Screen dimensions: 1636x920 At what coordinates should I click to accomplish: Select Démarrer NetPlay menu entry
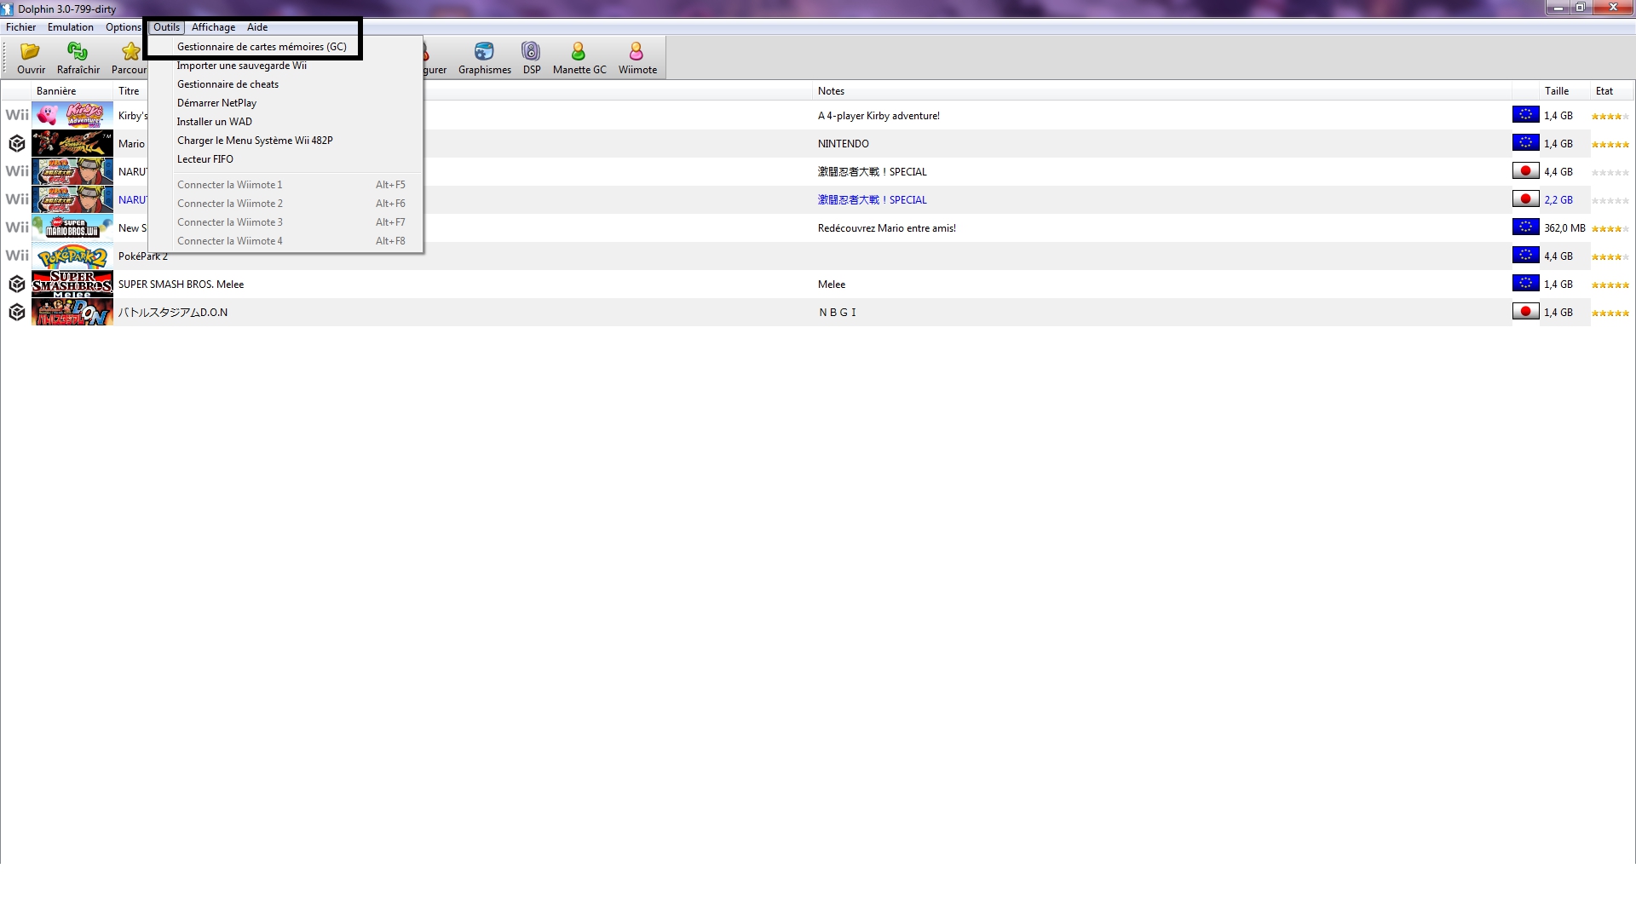216,103
